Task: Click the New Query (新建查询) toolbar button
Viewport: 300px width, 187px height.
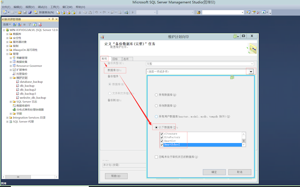Action: coord(44,12)
